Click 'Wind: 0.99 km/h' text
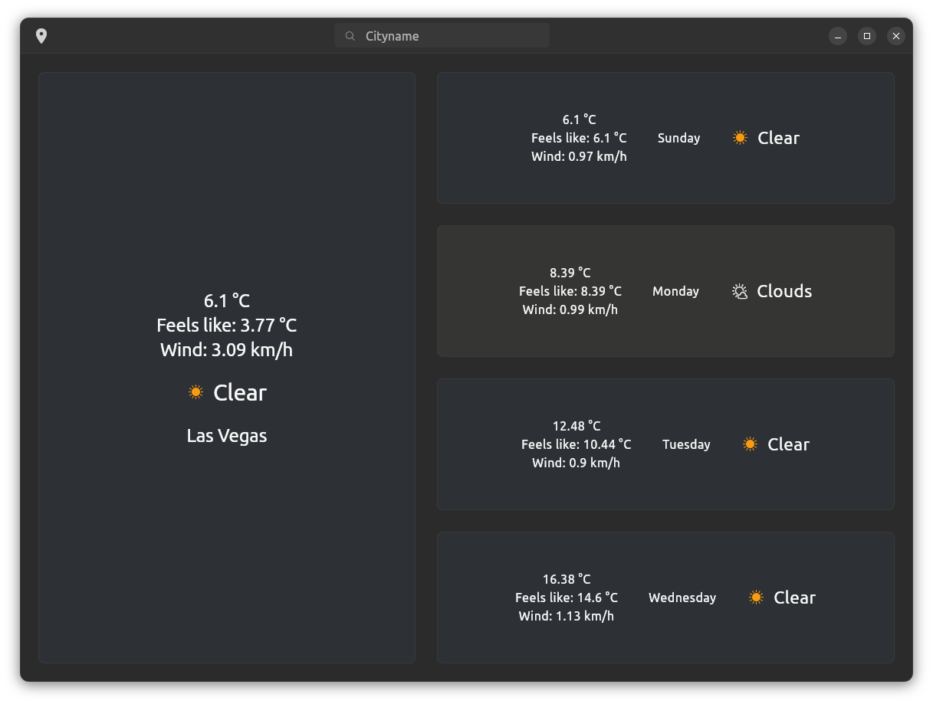 [x=570, y=309]
